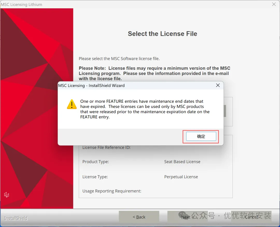This screenshot has height=227, width=280.
Task: Click the 'Product Type:' label
Action: (95, 162)
